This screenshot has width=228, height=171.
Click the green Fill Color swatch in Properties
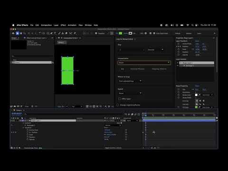coord(196,107)
